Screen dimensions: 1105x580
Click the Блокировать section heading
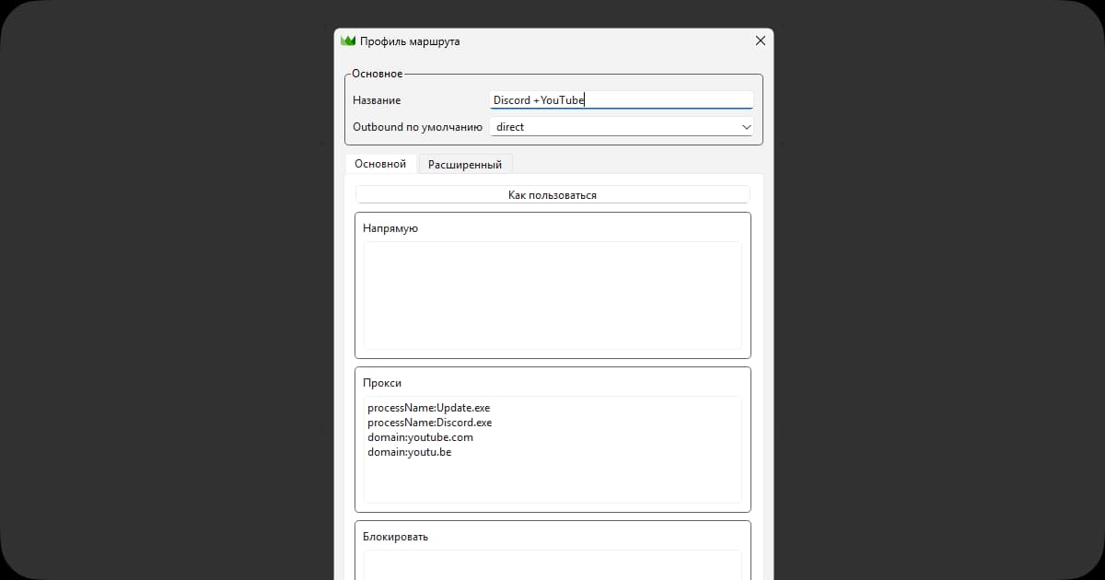395,537
